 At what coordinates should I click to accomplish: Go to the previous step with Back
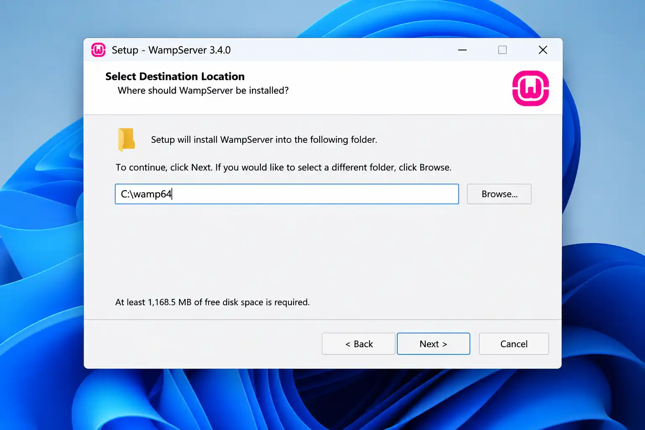[359, 344]
